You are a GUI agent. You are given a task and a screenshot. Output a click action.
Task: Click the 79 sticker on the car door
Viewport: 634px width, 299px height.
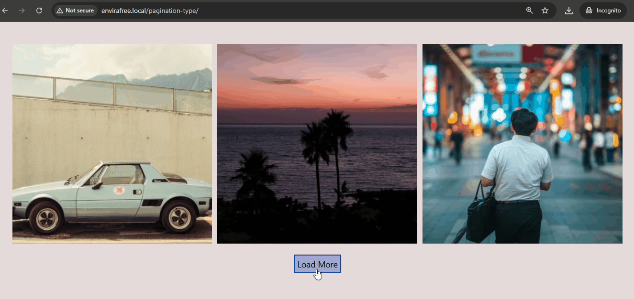click(x=118, y=191)
